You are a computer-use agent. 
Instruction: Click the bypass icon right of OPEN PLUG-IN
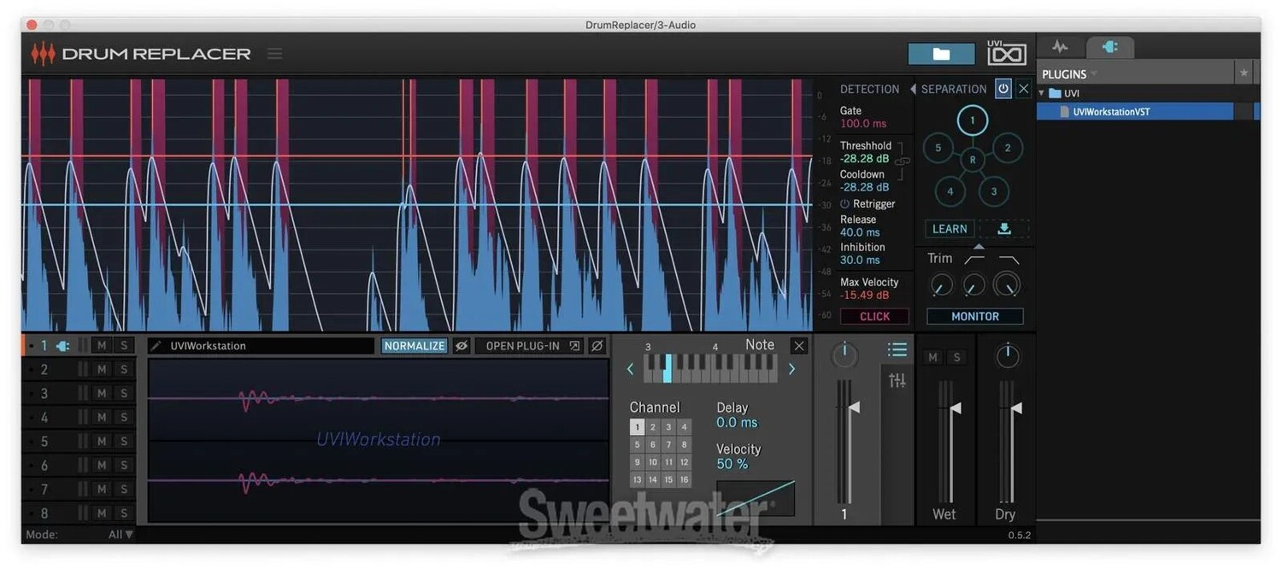tap(597, 346)
